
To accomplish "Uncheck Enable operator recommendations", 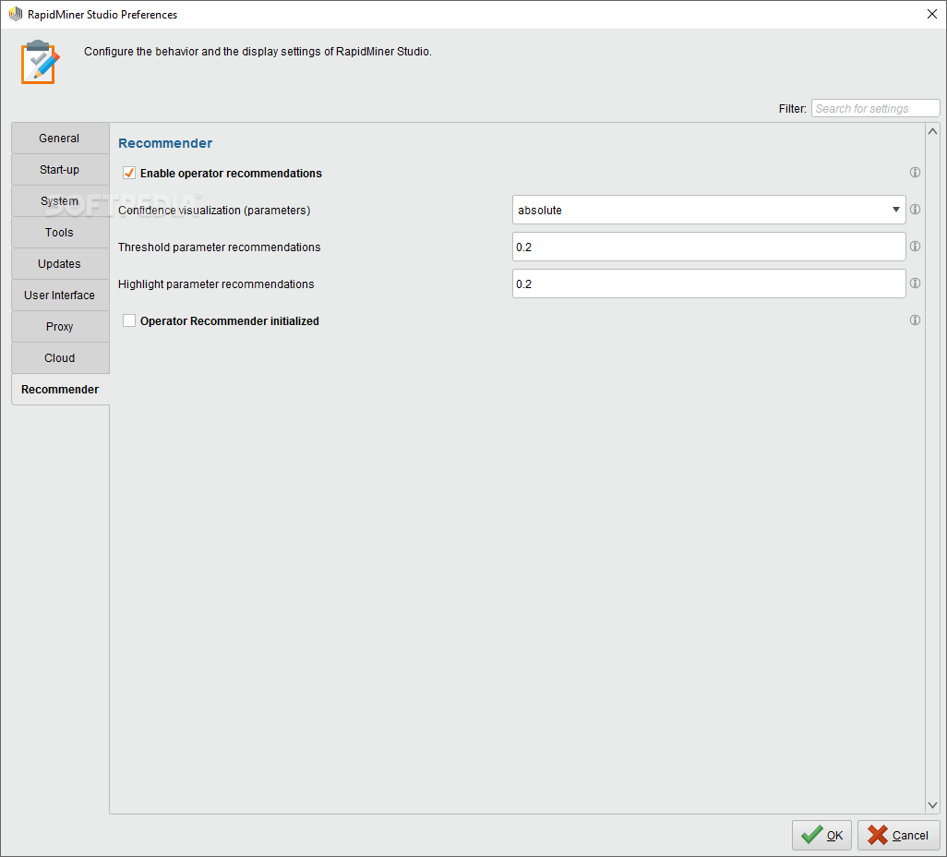I will click(x=128, y=173).
